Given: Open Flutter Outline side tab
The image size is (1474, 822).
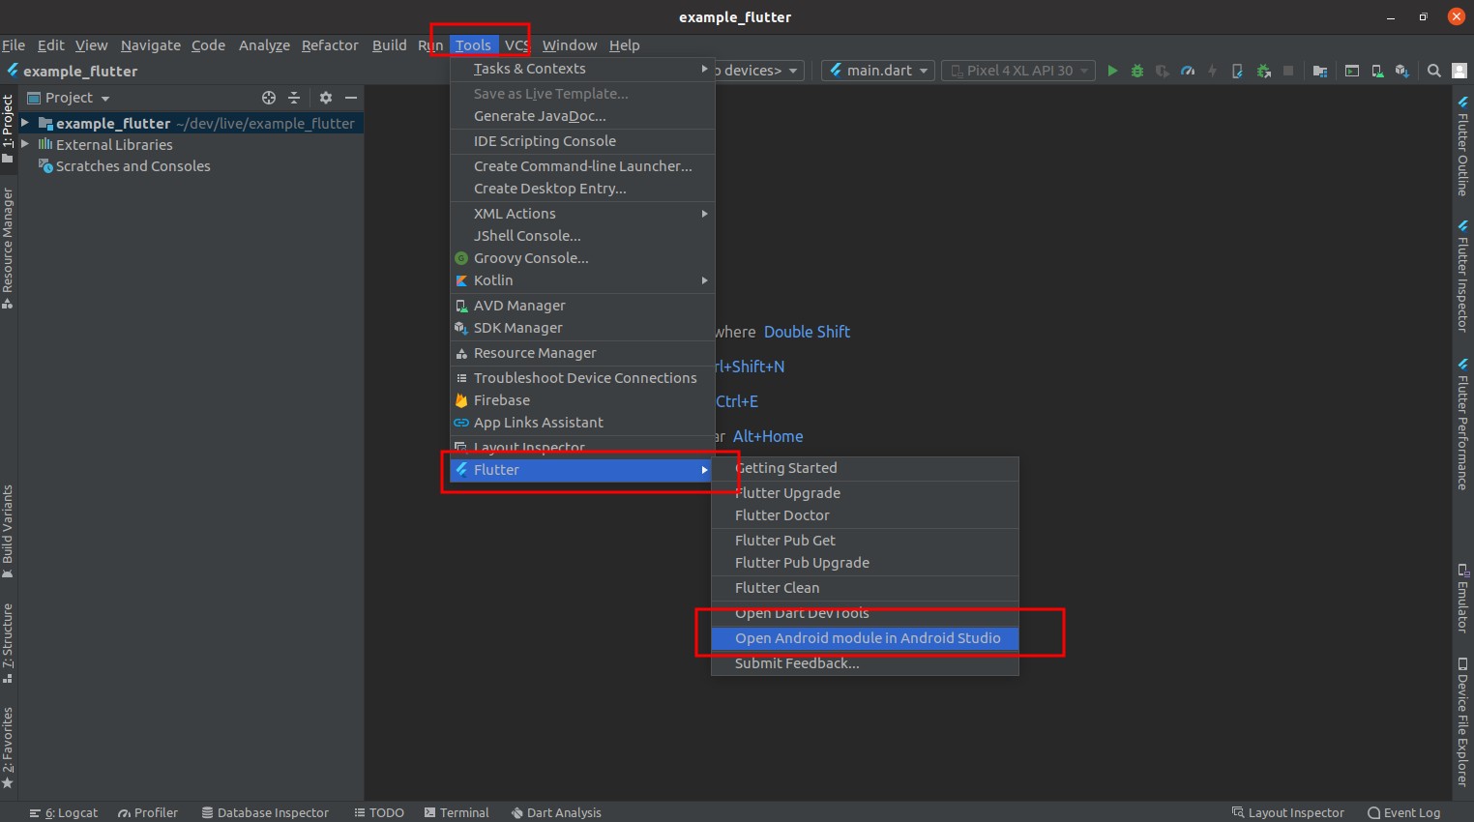Looking at the screenshot, I should [x=1462, y=147].
